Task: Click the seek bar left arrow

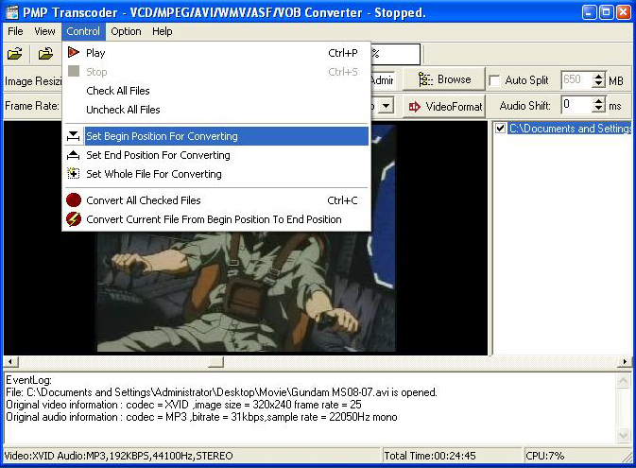Action: [x=11, y=362]
